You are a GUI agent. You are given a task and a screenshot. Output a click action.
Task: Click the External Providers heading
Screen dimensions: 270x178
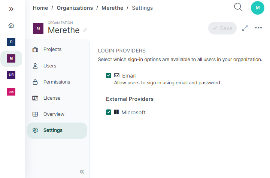pyautogui.click(x=130, y=99)
